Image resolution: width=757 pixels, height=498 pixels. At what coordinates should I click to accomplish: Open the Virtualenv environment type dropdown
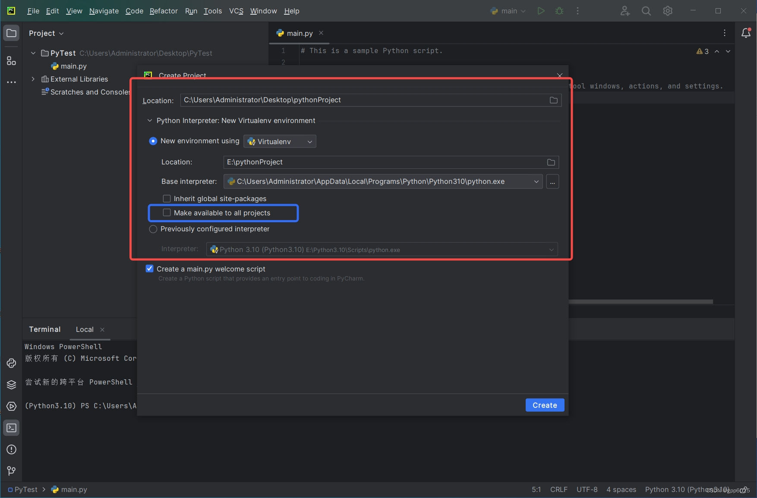click(x=280, y=142)
